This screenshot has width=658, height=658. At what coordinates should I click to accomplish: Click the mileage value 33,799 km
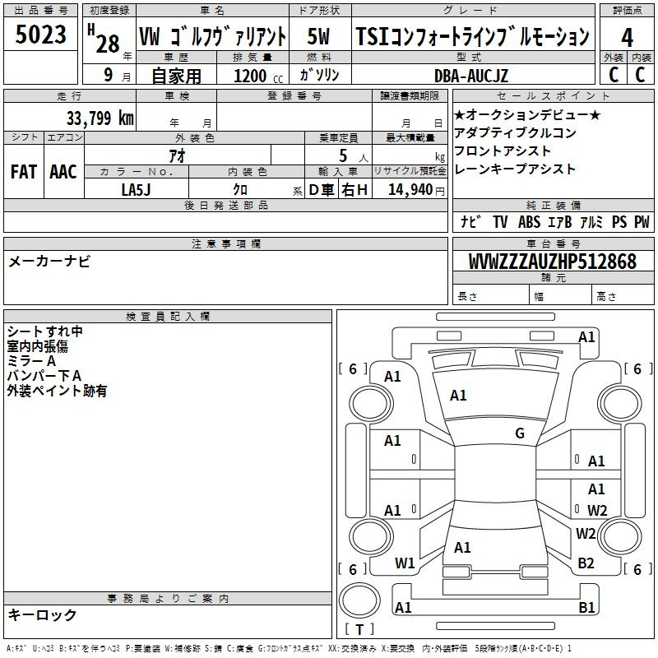pos(100,118)
